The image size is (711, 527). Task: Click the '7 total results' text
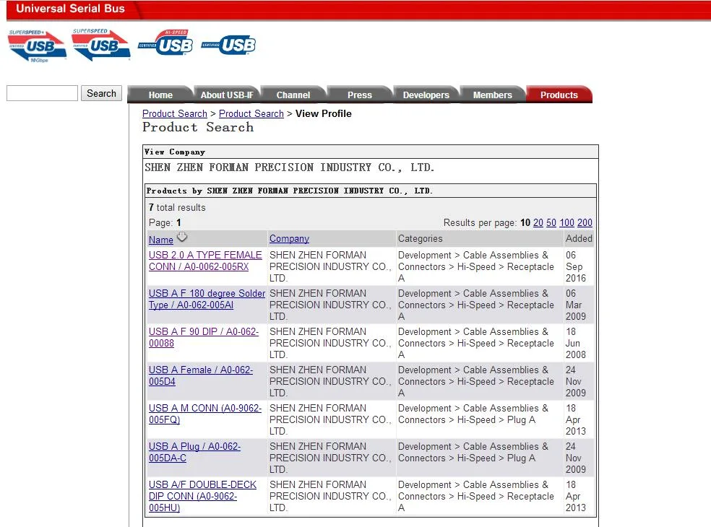[177, 207]
